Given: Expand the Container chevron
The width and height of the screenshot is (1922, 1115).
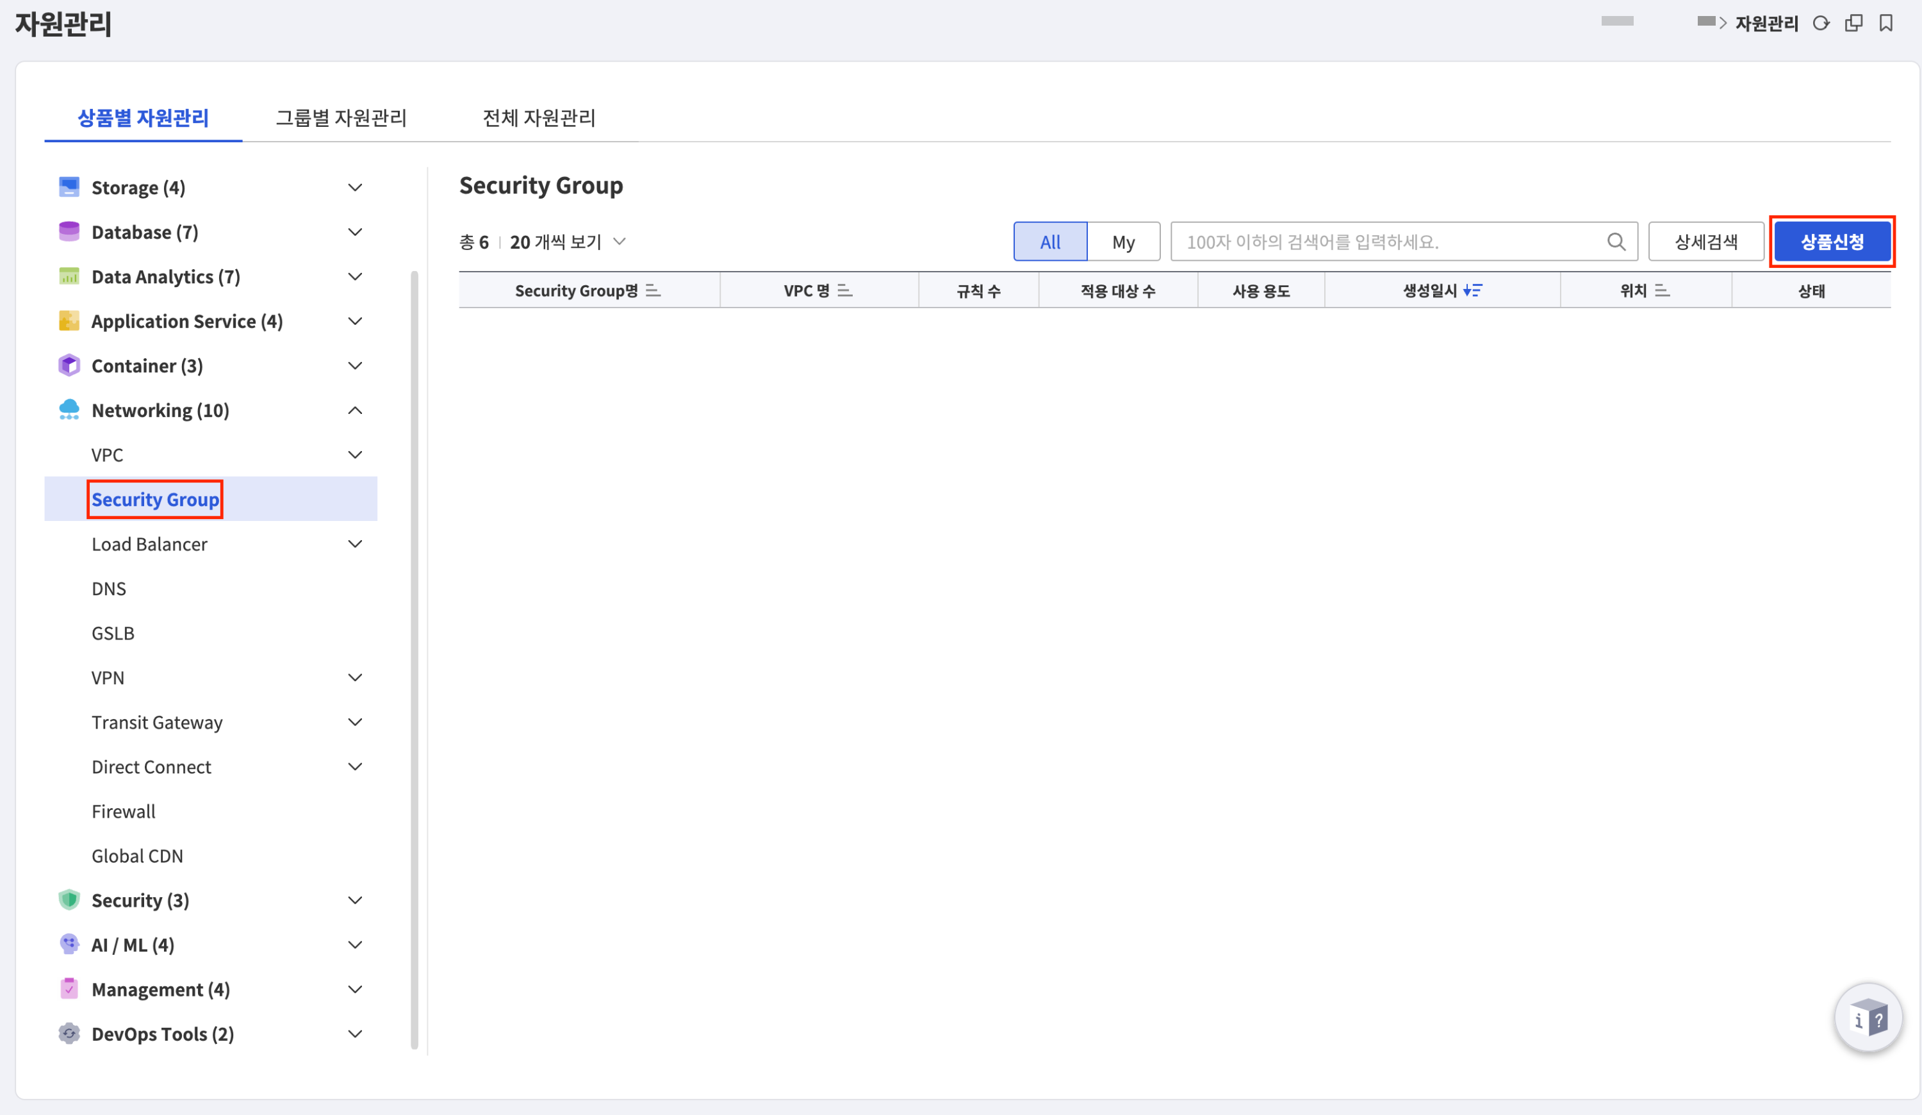Looking at the screenshot, I should tap(355, 365).
